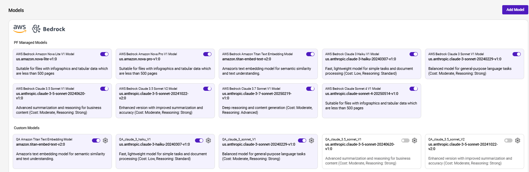Disable the Amazon Nova Lite V1 model toggle
The image size is (529, 172).
coord(104,54)
